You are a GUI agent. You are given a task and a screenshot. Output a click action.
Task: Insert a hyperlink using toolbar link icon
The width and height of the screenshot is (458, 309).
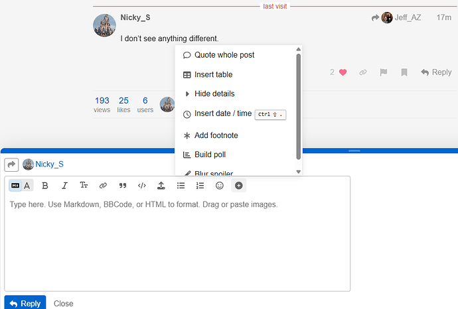click(x=103, y=186)
